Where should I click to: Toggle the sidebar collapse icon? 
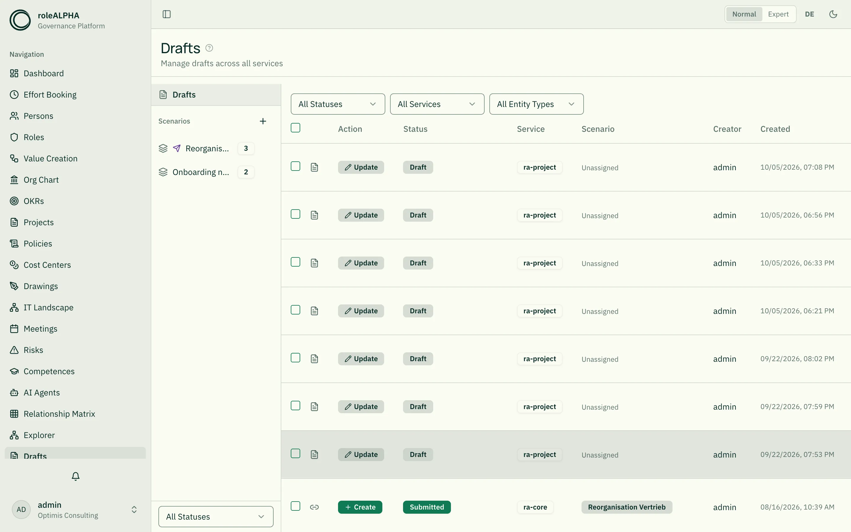click(x=167, y=14)
